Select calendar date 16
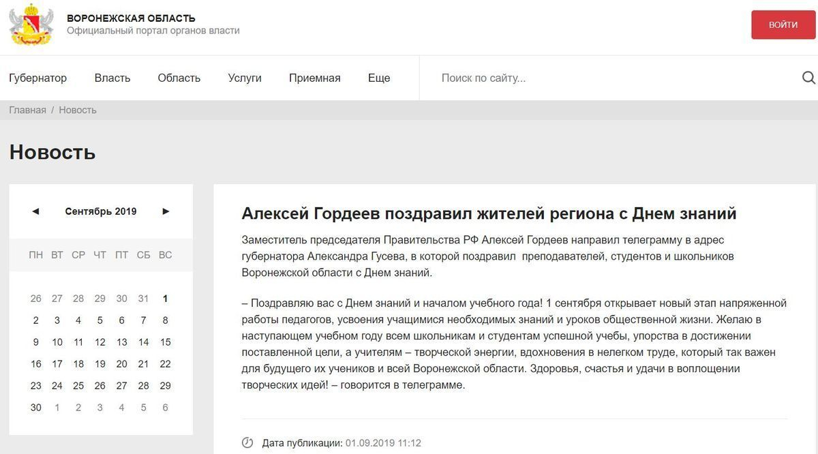Image resolution: width=818 pixels, height=454 pixels. tap(35, 364)
